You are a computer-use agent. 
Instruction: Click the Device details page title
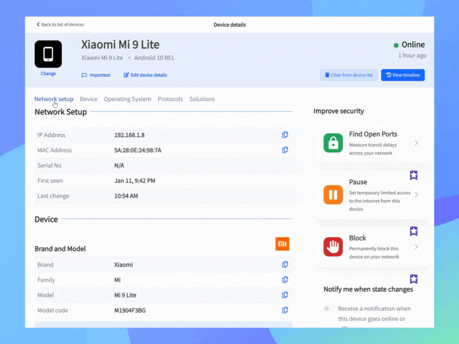tap(229, 25)
